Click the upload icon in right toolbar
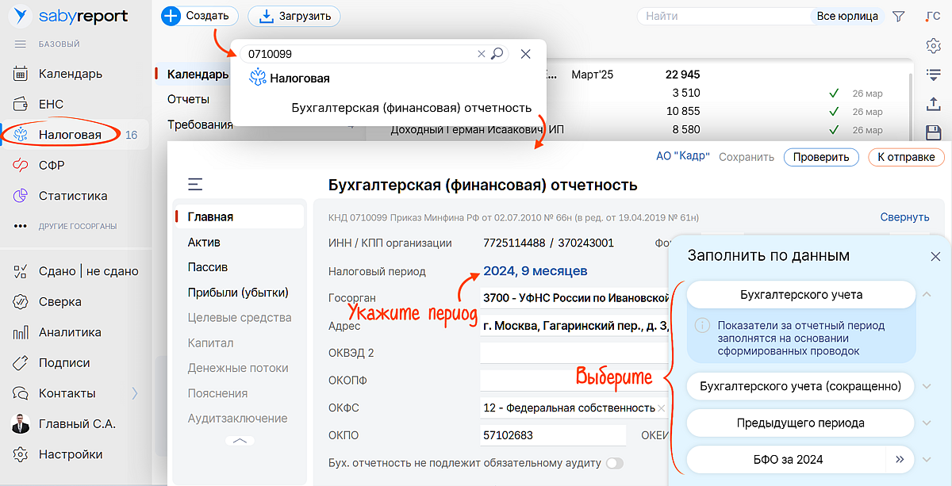The width and height of the screenshot is (952, 486). click(934, 104)
